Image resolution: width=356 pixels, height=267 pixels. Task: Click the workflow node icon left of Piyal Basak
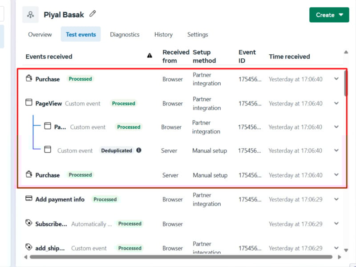[x=30, y=14]
